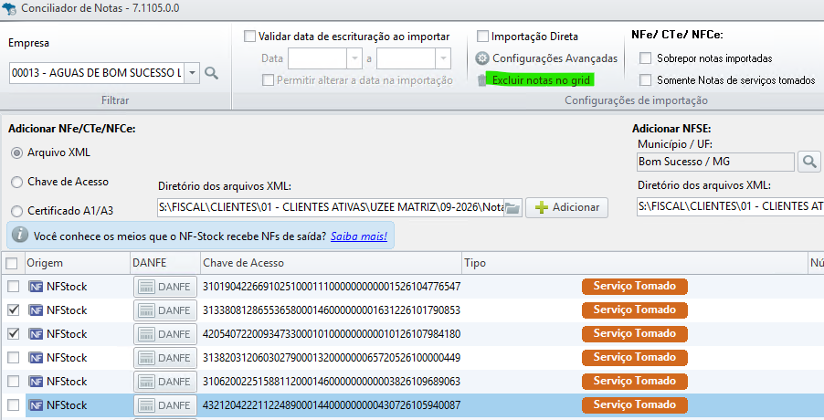This screenshot has height=420, width=824.
Task: Check Somente Notas de serviços tomados
Action: tap(645, 79)
